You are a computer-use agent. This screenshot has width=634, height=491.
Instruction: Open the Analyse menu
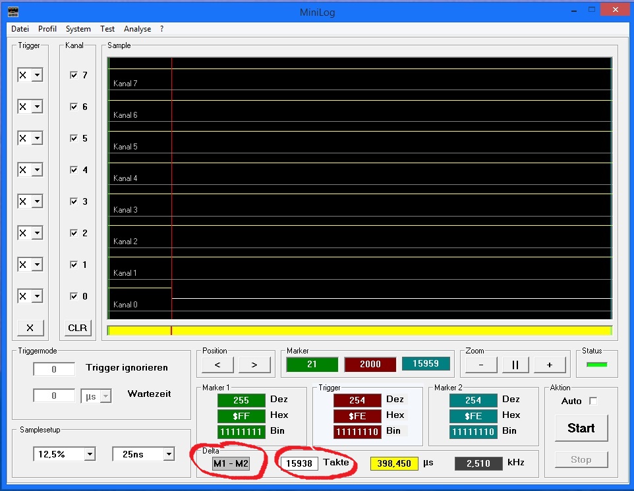pos(137,29)
